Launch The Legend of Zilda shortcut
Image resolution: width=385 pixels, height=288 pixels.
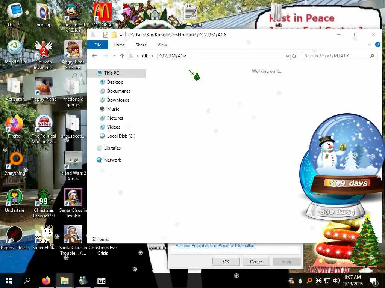(73, 17)
